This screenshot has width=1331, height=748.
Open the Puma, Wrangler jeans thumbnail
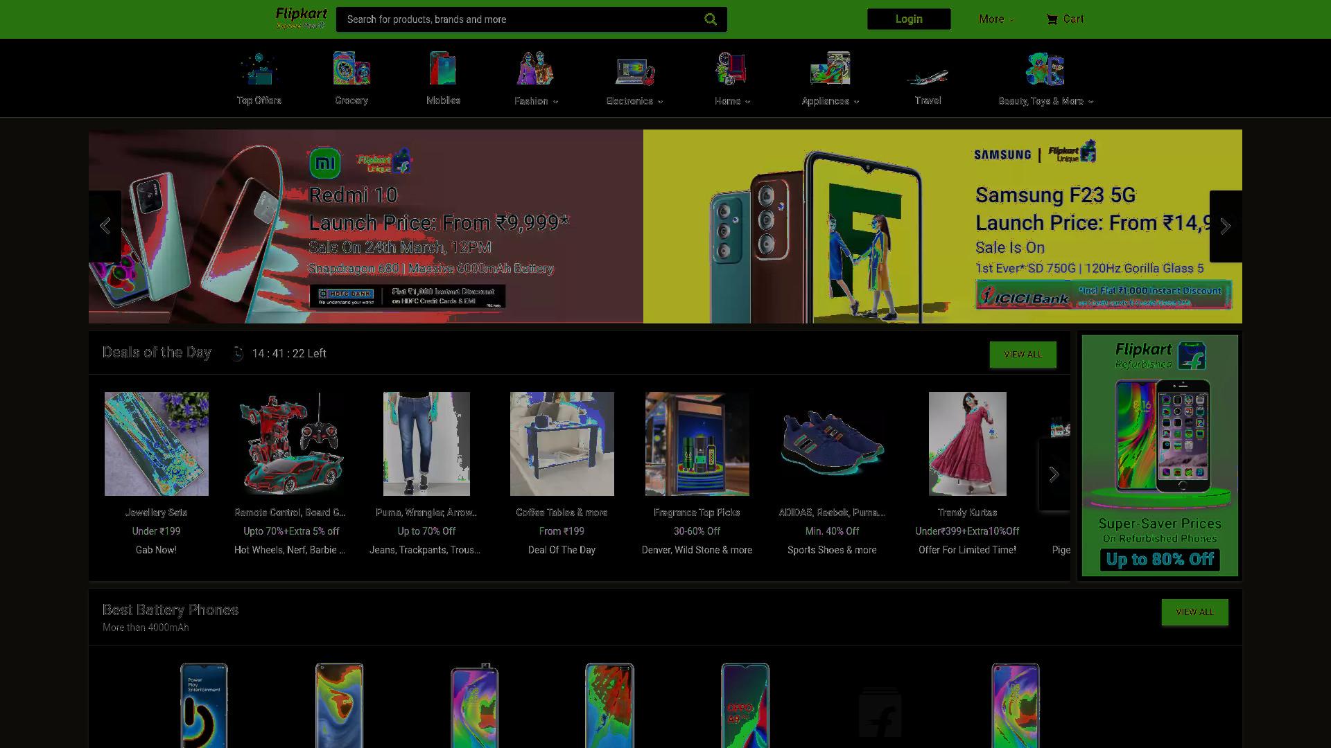point(426,444)
